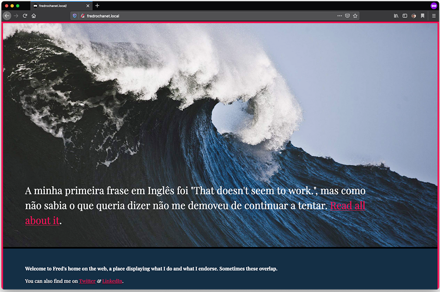This screenshot has height=292, width=440.
Task: Click the macOS yellow minimize button
Action: click(x=12, y=6)
